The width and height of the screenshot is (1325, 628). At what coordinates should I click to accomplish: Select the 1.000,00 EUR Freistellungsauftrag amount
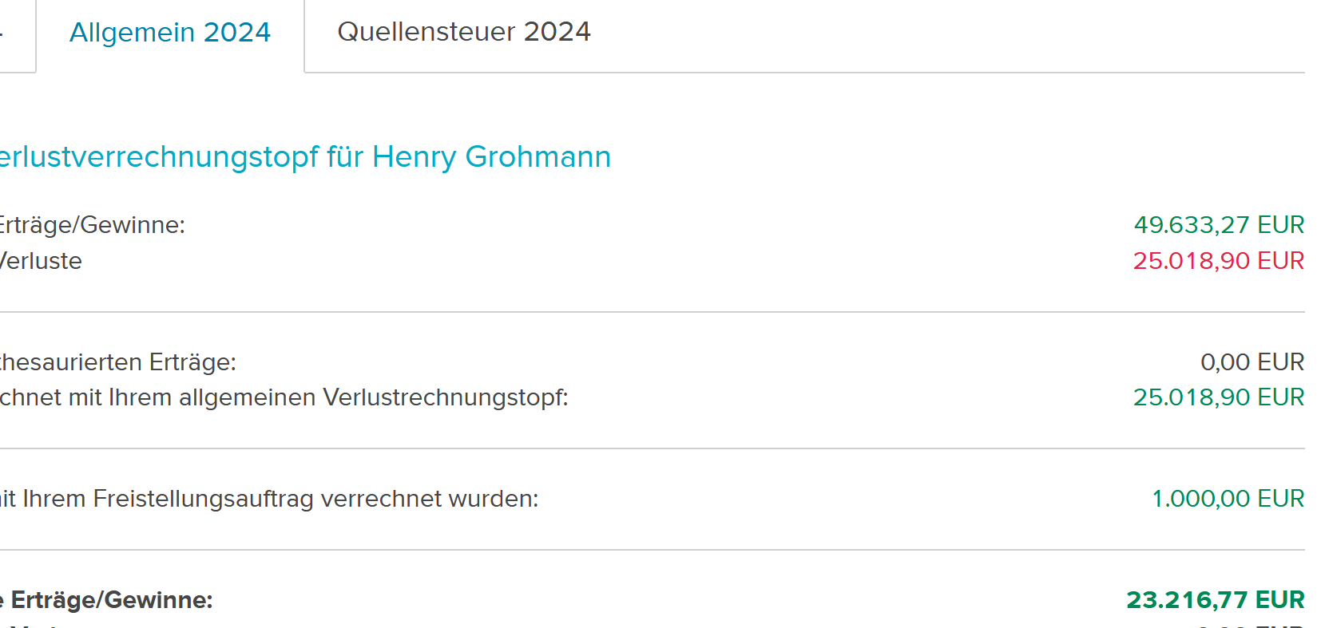point(1227,499)
